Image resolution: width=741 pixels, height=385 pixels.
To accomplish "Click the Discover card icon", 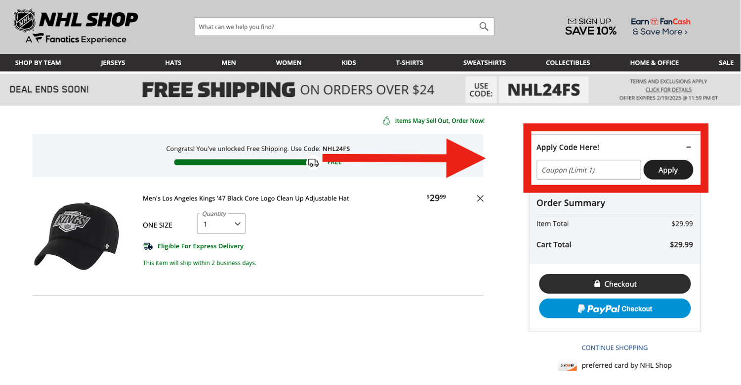I will (x=567, y=365).
